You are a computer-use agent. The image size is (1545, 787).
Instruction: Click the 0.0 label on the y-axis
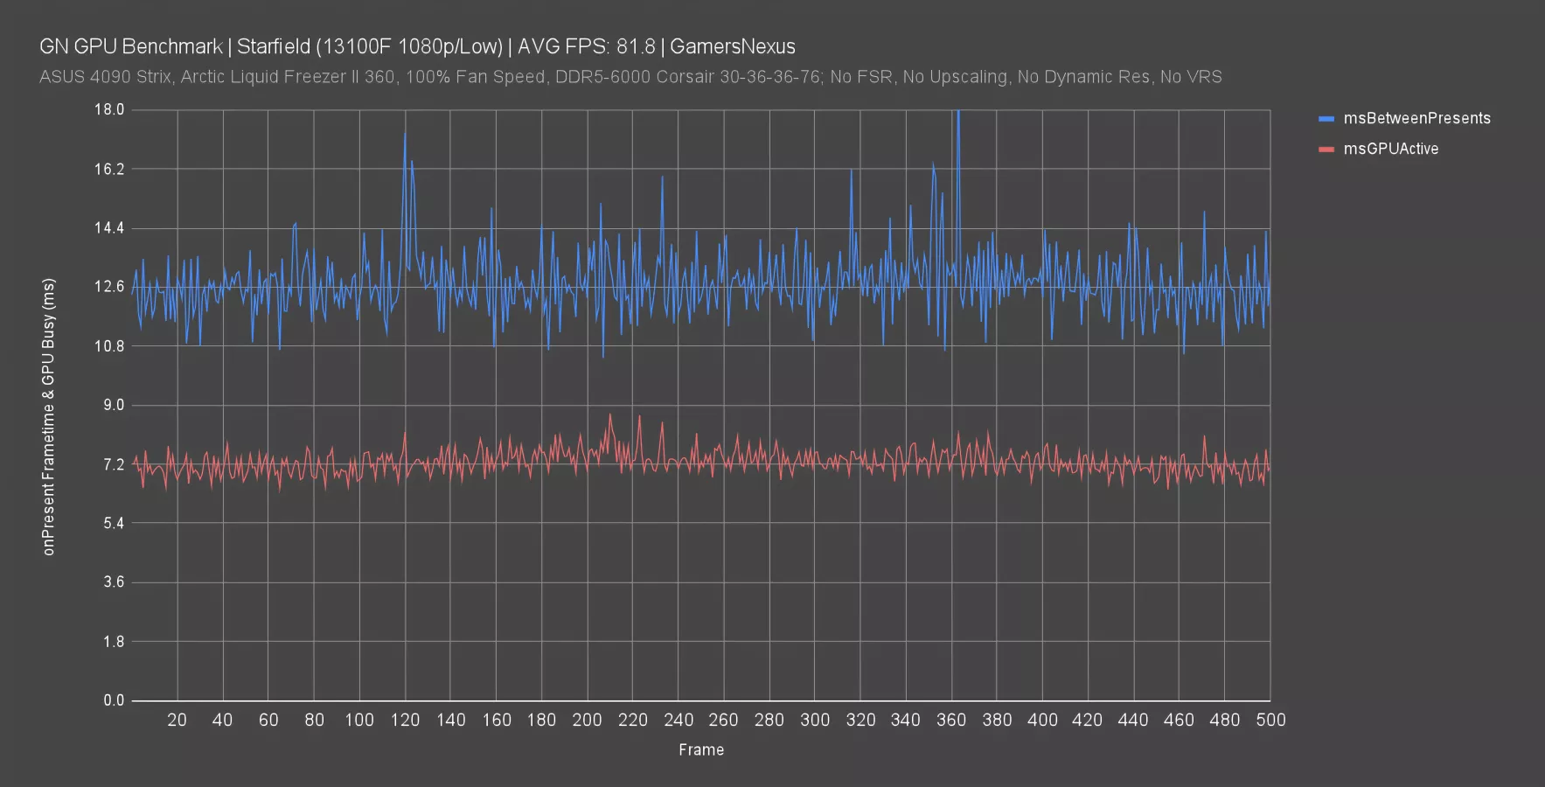tap(114, 700)
